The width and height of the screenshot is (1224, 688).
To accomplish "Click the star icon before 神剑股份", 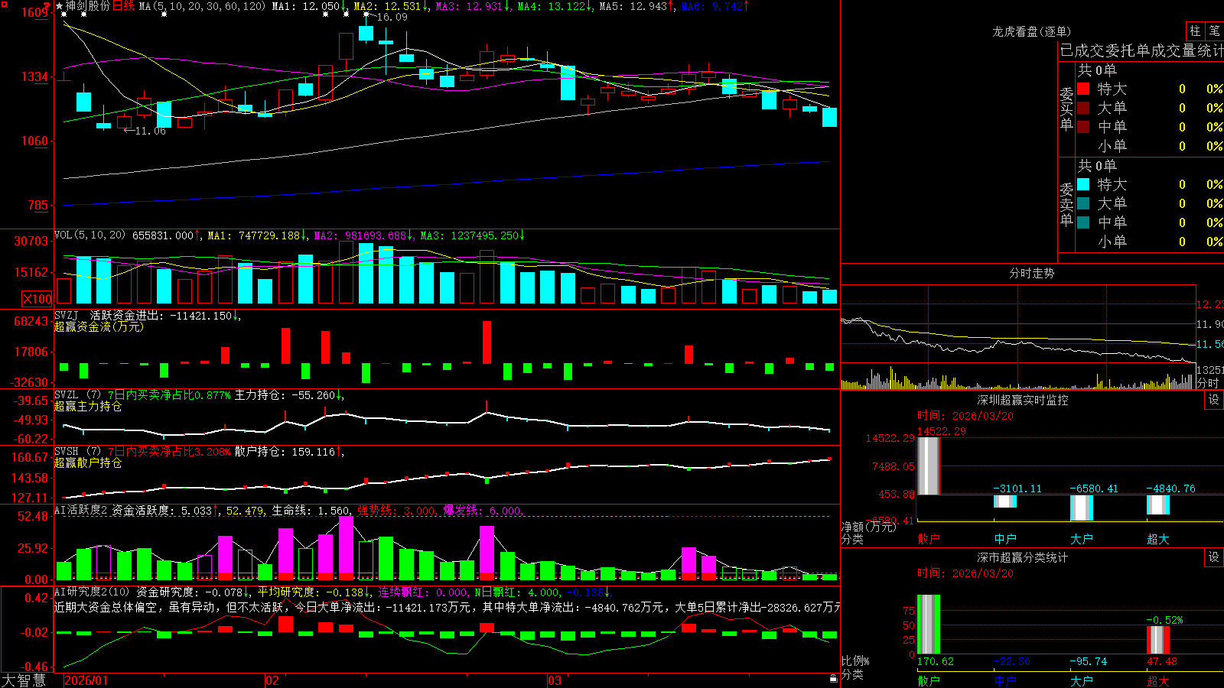I will click(x=60, y=6).
